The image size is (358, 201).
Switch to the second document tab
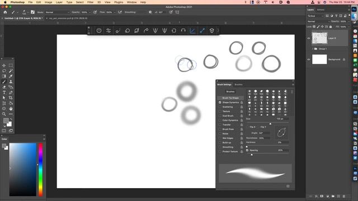click(68, 18)
